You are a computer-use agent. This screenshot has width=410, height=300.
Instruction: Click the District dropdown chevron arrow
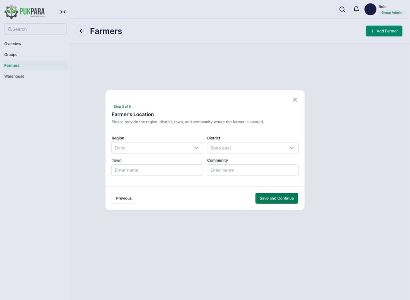[291, 148]
